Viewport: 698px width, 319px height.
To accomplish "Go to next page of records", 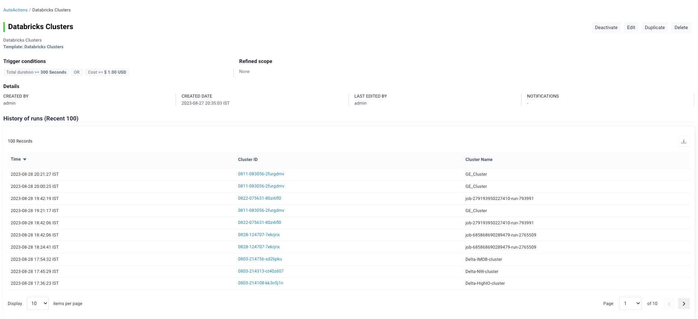I will pyautogui.click(x=684, y=304).
